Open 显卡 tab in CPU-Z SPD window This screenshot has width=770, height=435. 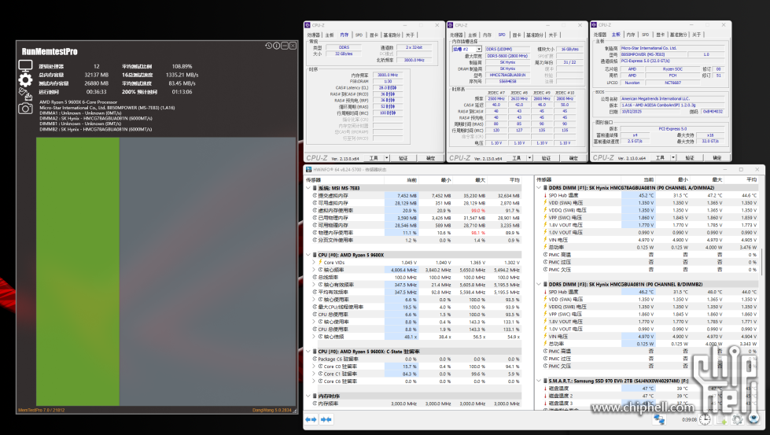pos(517,35)
